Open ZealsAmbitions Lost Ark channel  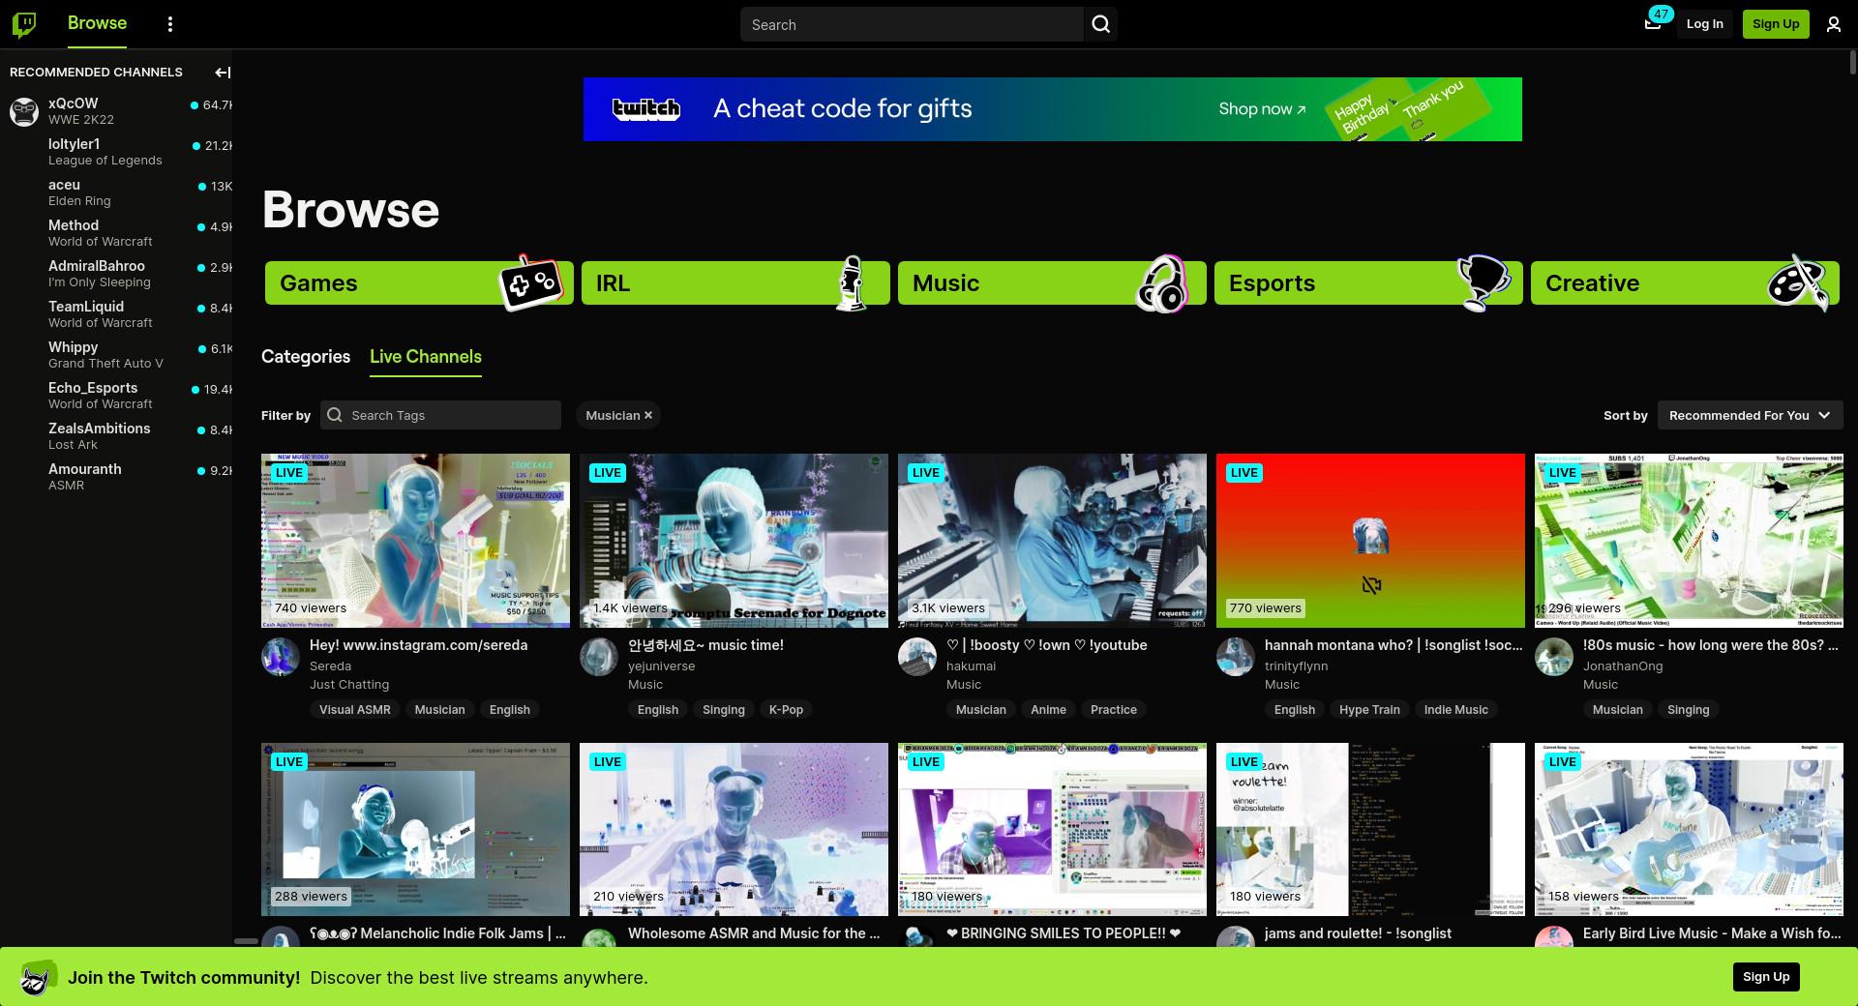(116, 436)
